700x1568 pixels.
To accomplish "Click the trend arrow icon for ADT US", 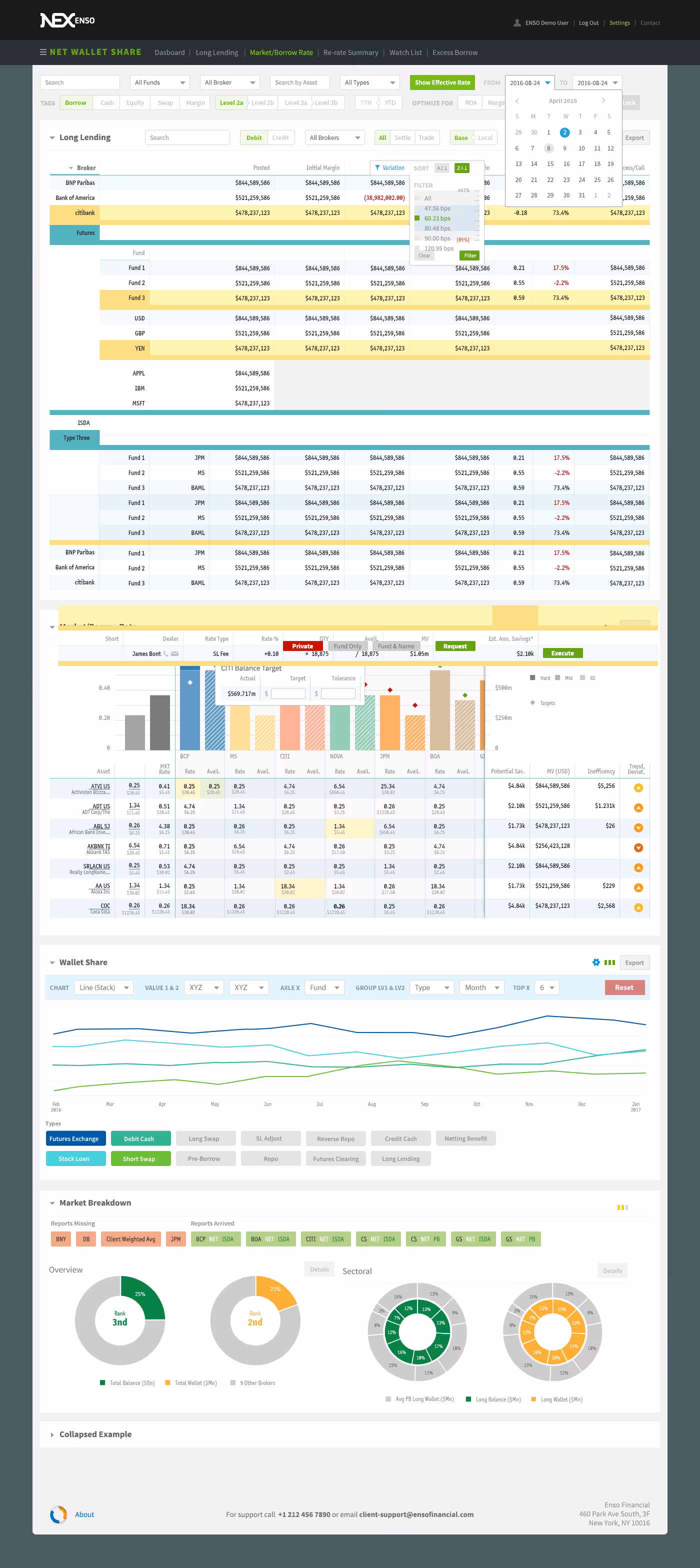I will coord(638,807).
